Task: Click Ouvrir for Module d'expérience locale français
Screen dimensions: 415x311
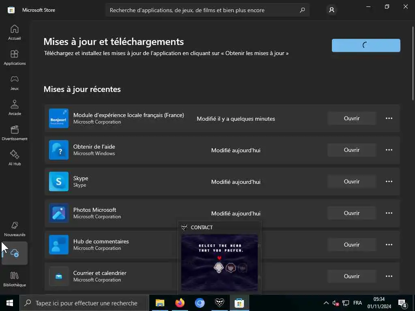Action: (x=351, y=118)
